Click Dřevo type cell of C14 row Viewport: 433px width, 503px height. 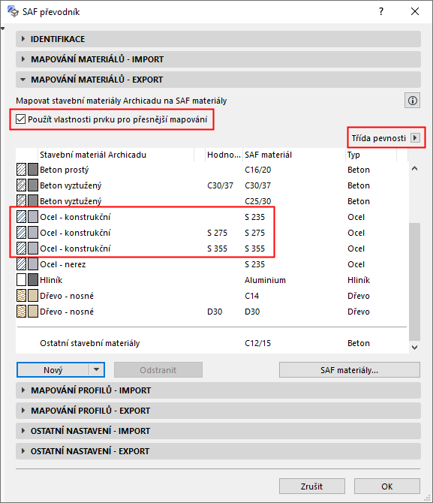tap(359, 296)
